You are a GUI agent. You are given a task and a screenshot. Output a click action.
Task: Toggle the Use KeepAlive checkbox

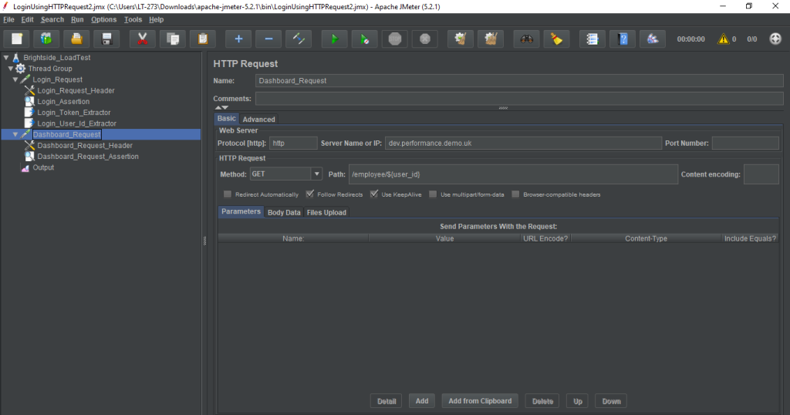374,194
